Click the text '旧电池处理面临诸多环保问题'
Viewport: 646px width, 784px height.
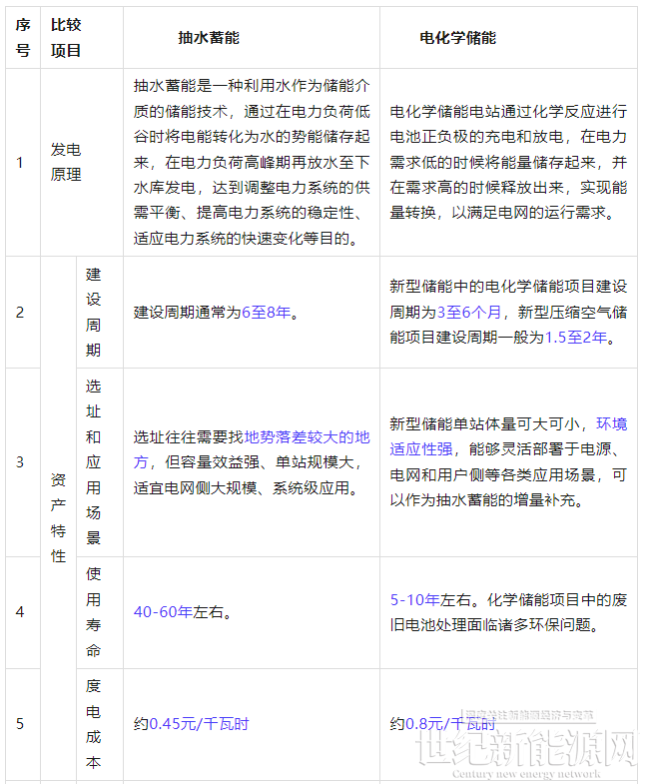(x=490, y=624)
